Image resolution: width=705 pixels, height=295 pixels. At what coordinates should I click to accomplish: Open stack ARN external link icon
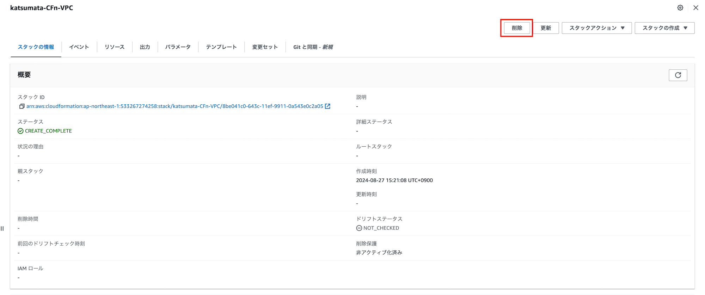tap(327, 106)
